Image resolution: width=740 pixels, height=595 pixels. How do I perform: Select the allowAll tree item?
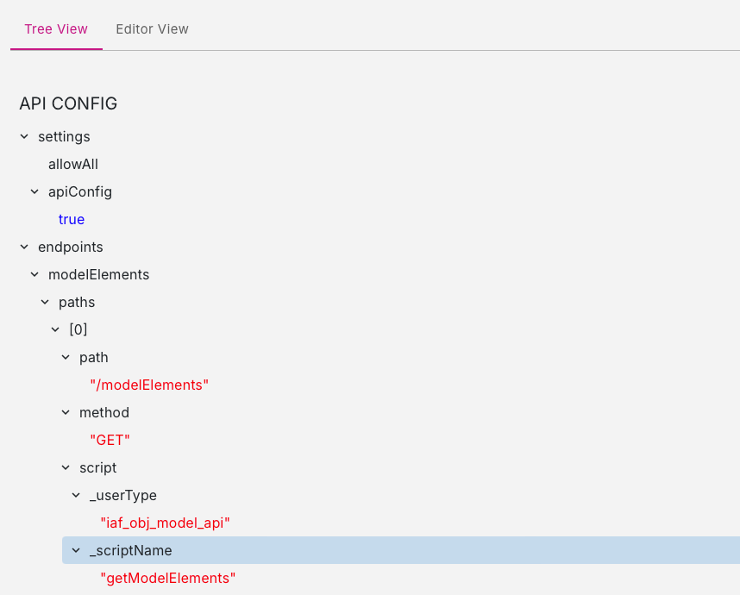[73, 164]
